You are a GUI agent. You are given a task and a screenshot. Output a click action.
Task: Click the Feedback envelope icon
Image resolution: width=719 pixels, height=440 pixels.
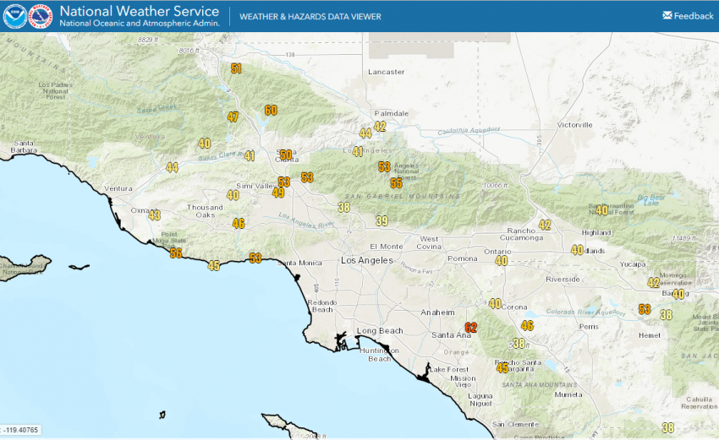pyautogui.click(x=667, y=15)
